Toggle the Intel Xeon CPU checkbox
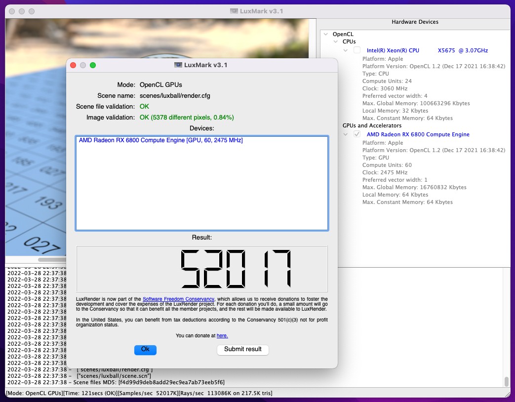The image size is (515, 402). (x=357, y=50)
